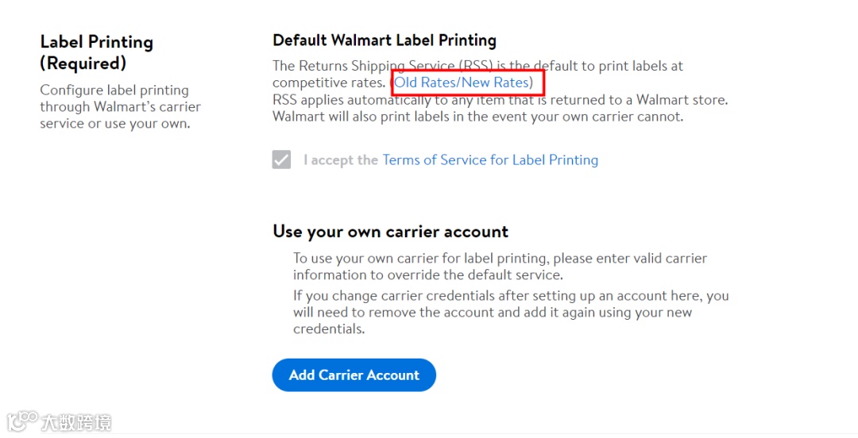The image size is (858, 438).
Task: Click the Add Carrier Account button
Action: pos(354,375)
